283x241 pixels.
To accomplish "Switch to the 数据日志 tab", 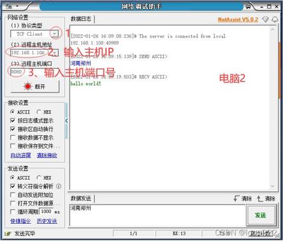I will 81,19.
